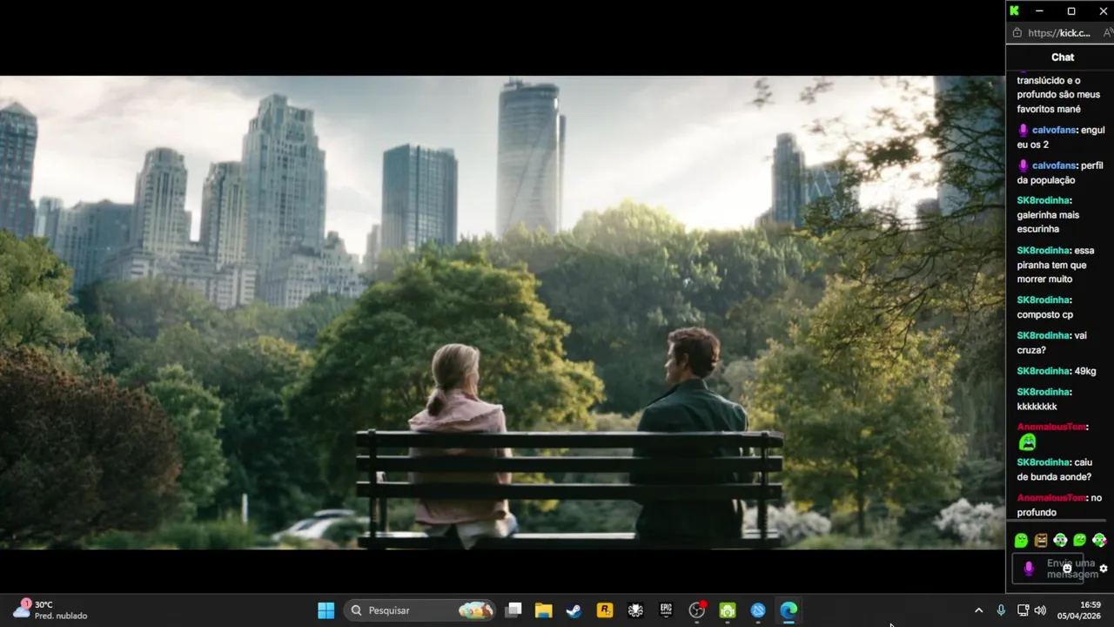Click the message text "galerinha mais"

1048,215
